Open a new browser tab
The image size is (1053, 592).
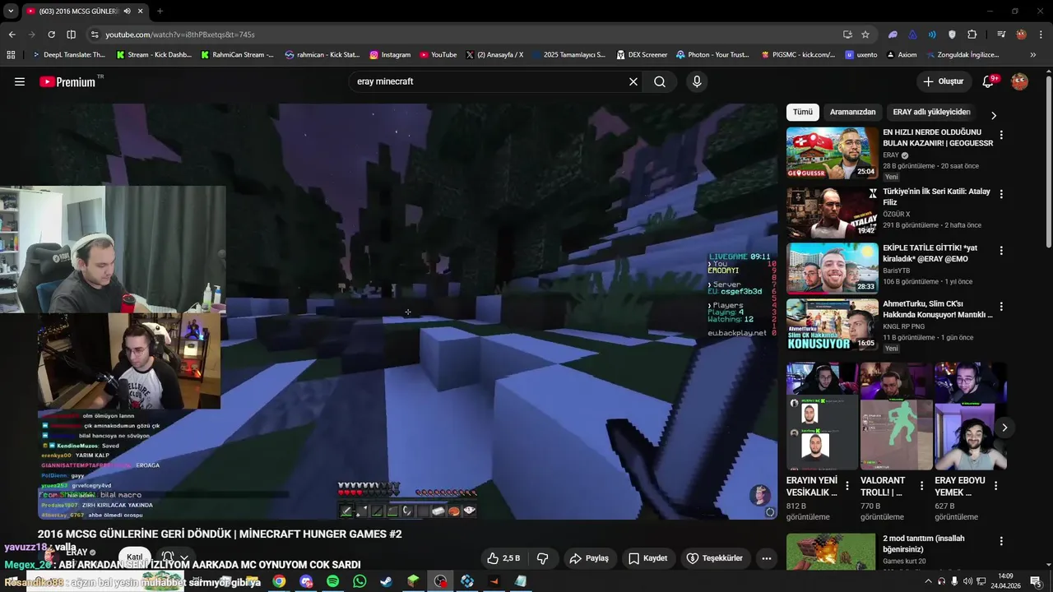(x=160, y=11)
